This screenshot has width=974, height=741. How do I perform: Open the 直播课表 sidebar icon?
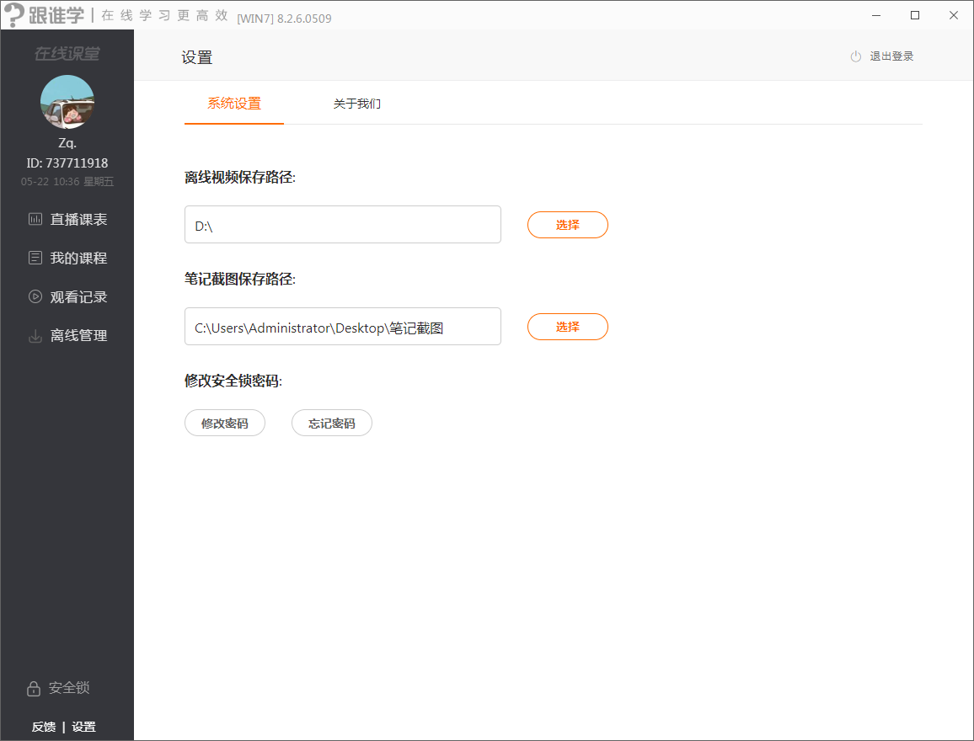pos(35,219)
